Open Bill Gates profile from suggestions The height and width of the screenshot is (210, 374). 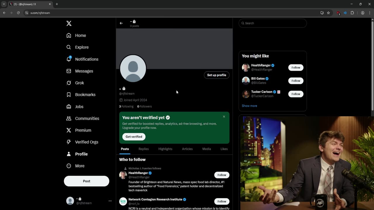point(258,79)
